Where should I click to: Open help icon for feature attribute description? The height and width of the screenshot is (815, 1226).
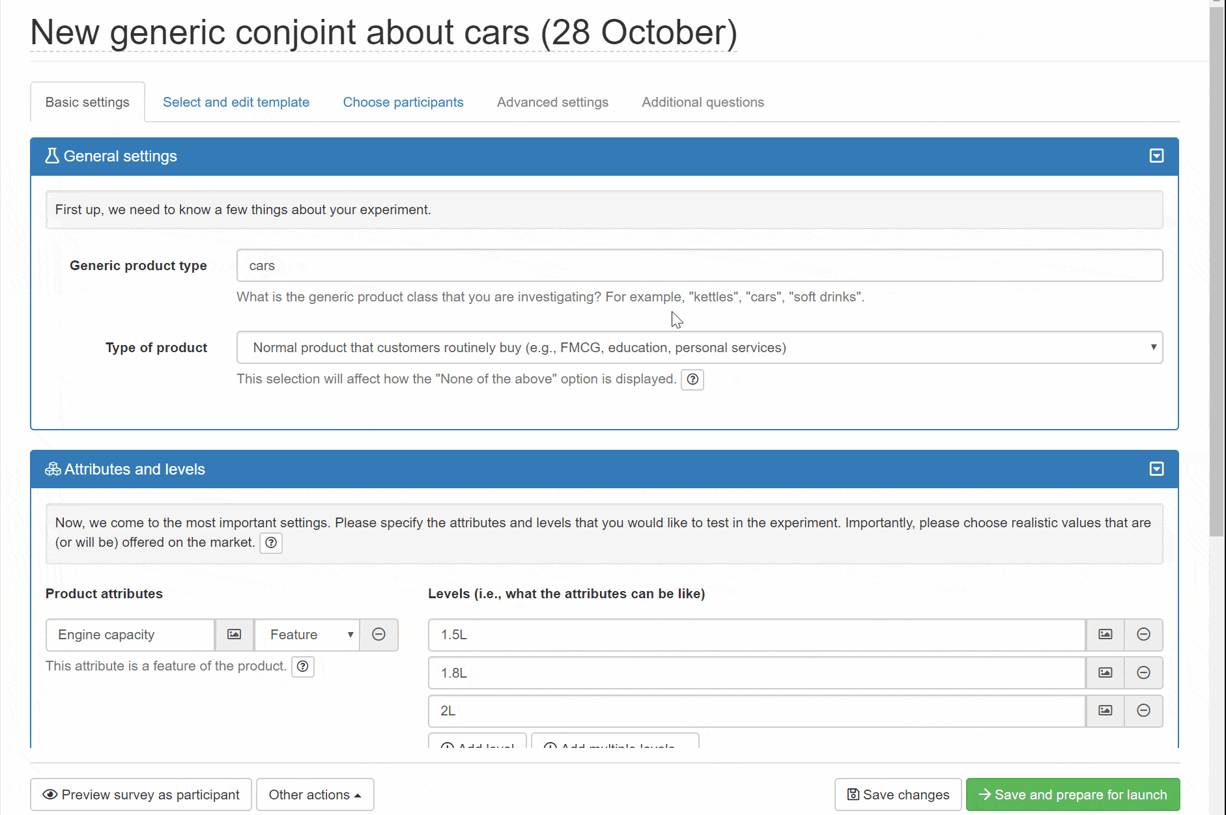click(x=302, y=667)
